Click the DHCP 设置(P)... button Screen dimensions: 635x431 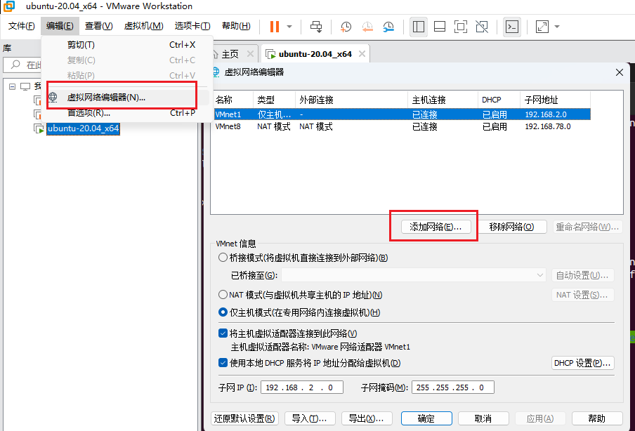(x=583, y=363)
